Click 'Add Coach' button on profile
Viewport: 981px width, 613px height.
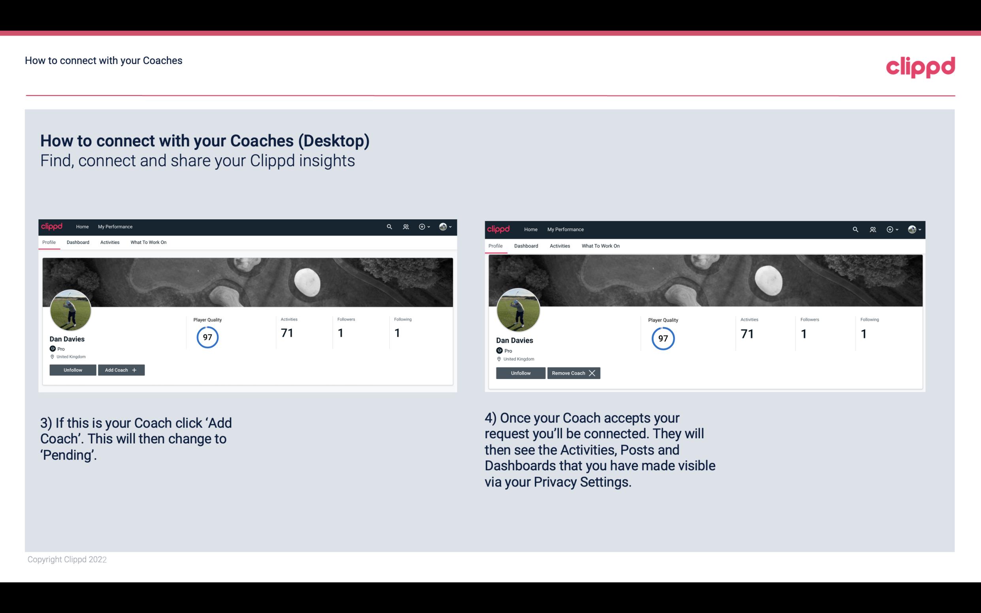(x=121, y=370)
